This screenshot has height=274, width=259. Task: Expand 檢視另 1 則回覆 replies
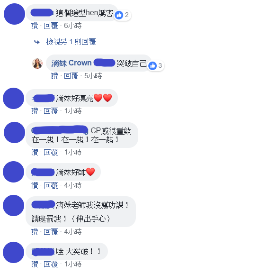pos(71,42)
